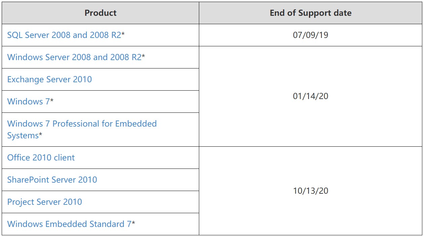Click the asterisk after Windows Embedded Standard 7

pyautogui.click(x=133, y=224)
